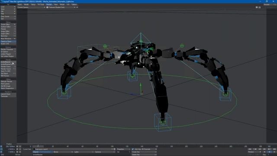Open the Load file dropdown
277x156 pixels.
click(8, 7)
